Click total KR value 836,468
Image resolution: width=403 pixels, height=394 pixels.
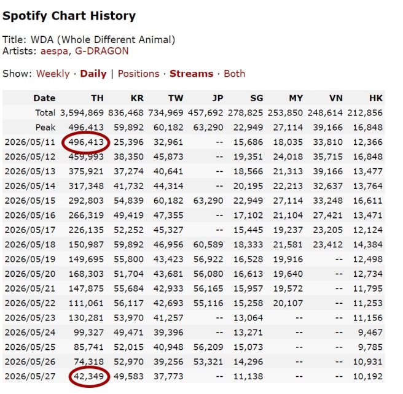(126, 113)
